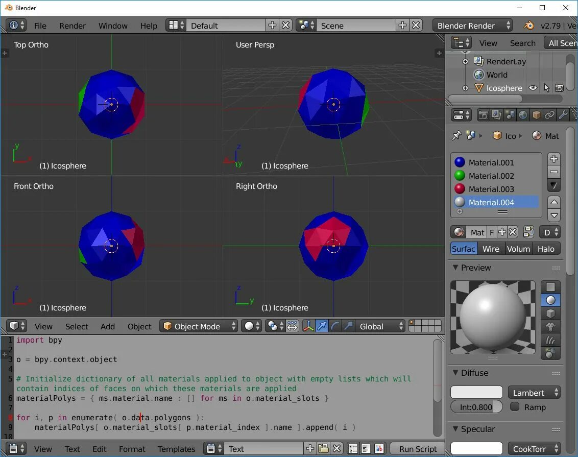Screen dimensions: 578x457
Task: Open the Blender Render engine dropdown
Action: (472, 25)
